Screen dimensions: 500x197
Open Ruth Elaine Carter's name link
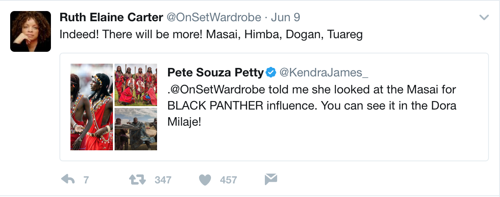click(111, 17)
